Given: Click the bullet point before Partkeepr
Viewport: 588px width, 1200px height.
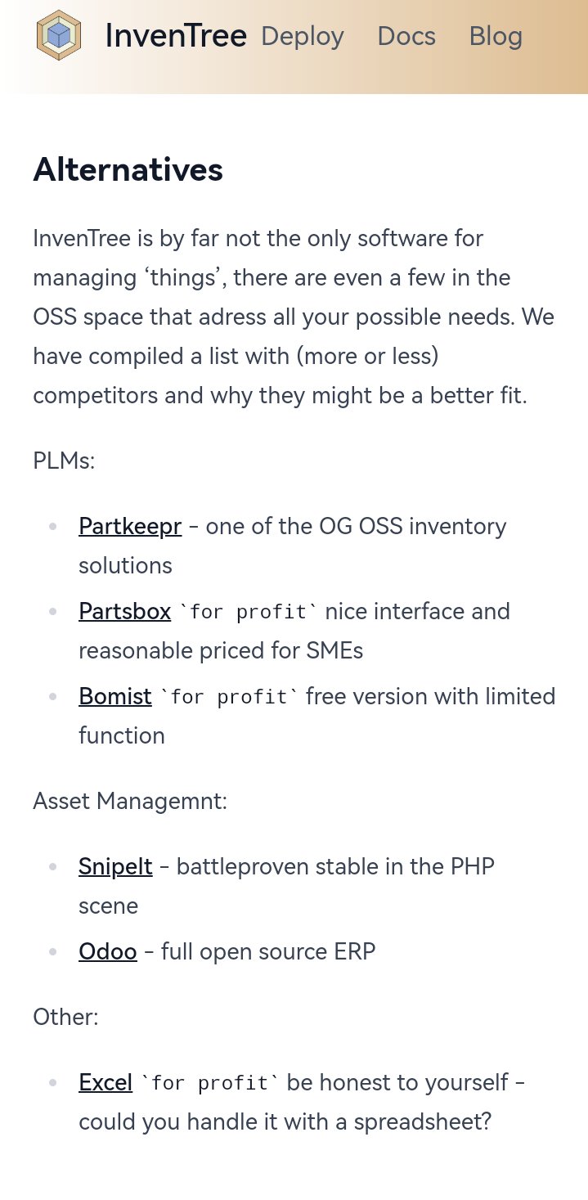Looking at the screenshot, I should coord(53,526).
